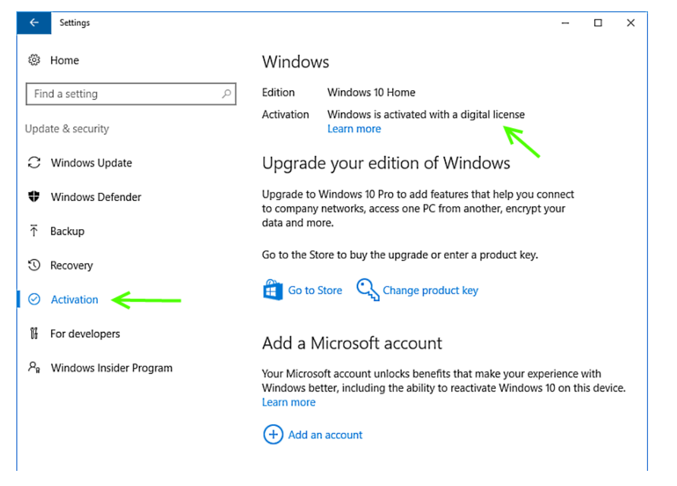Click the Windows Defender shield icon
This screenshot has height=486, width=677.
[34, 197]
